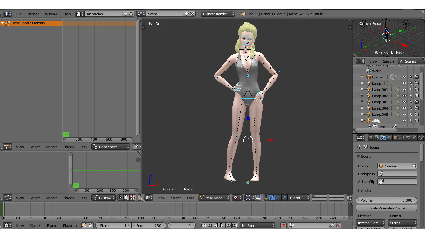
Task: Toggle the Dope Sheet only-selected filter icon
Action: click(x=135, y=147)
